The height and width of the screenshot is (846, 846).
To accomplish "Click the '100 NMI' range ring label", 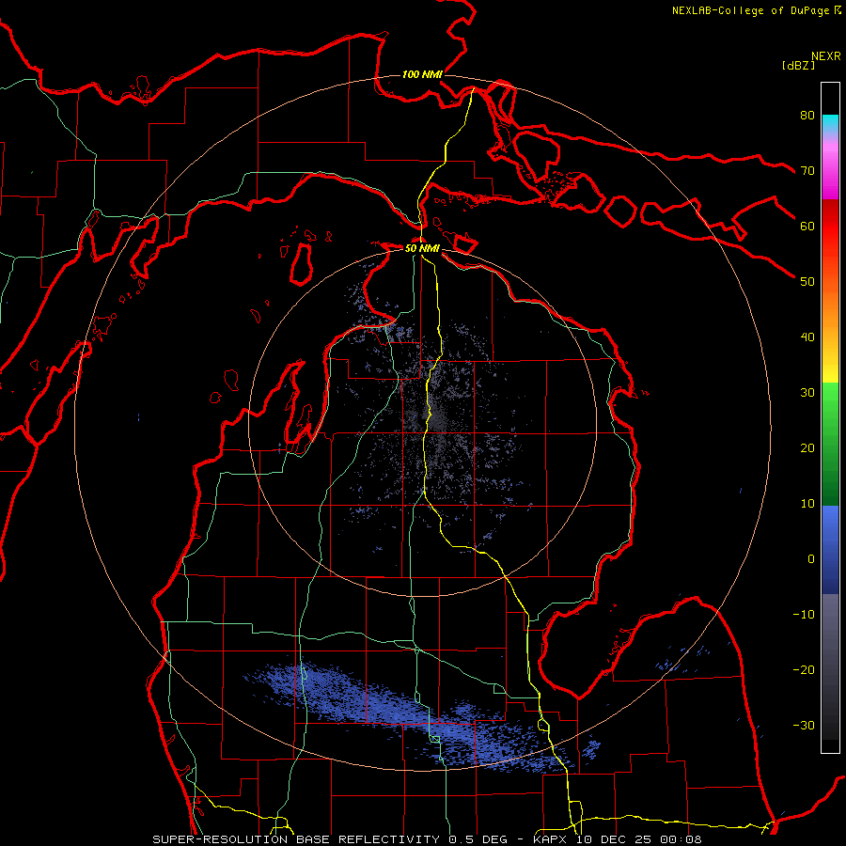I will click(422, 74).
